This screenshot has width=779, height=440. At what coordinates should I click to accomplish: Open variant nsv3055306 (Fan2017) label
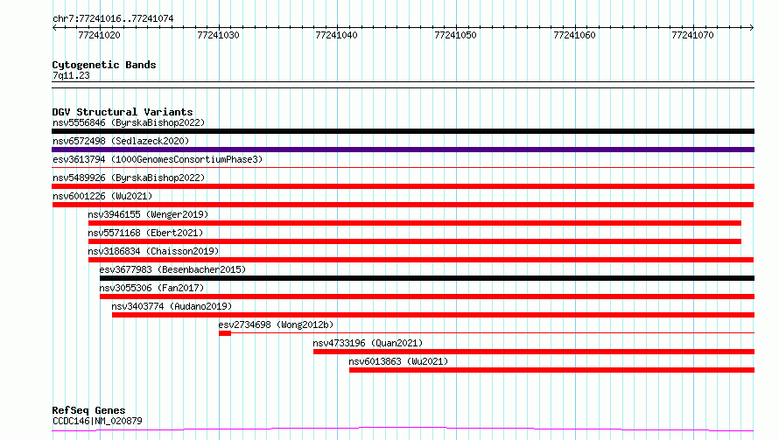coord(151,288)
